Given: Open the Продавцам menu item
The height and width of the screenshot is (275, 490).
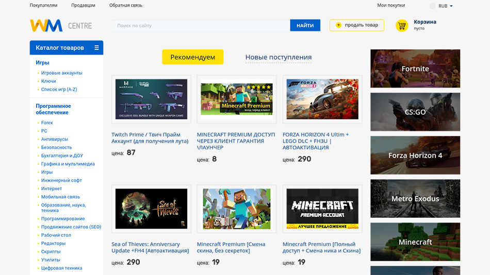Looking at the screenshot, I should [83, 5].
